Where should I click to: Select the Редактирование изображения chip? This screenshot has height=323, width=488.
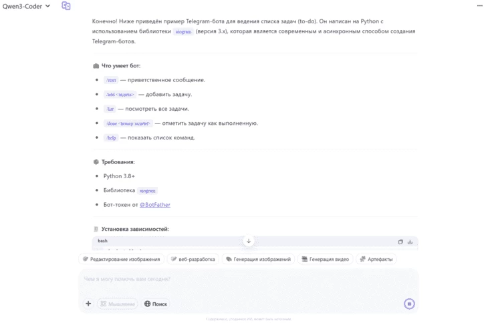point(121,259)
